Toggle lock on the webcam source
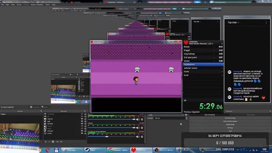 (x=85, y=119)
